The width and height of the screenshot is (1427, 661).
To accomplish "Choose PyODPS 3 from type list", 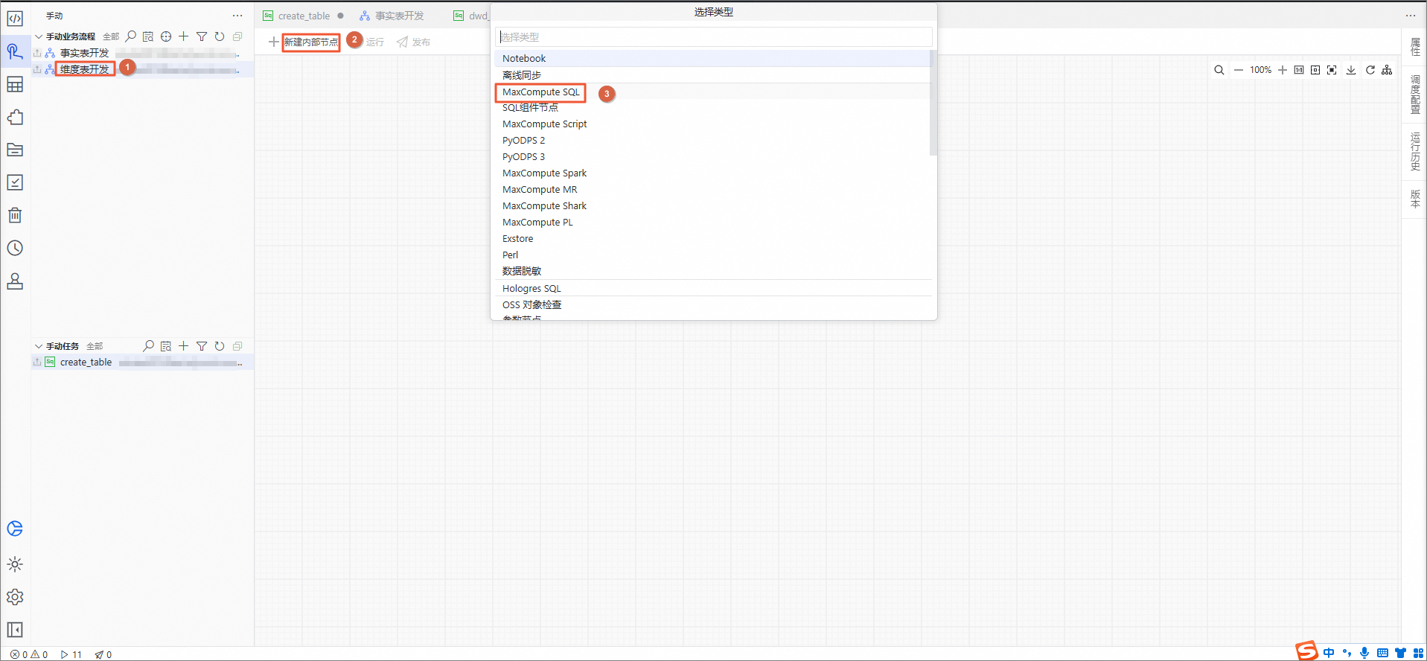I will click(523, 156).
